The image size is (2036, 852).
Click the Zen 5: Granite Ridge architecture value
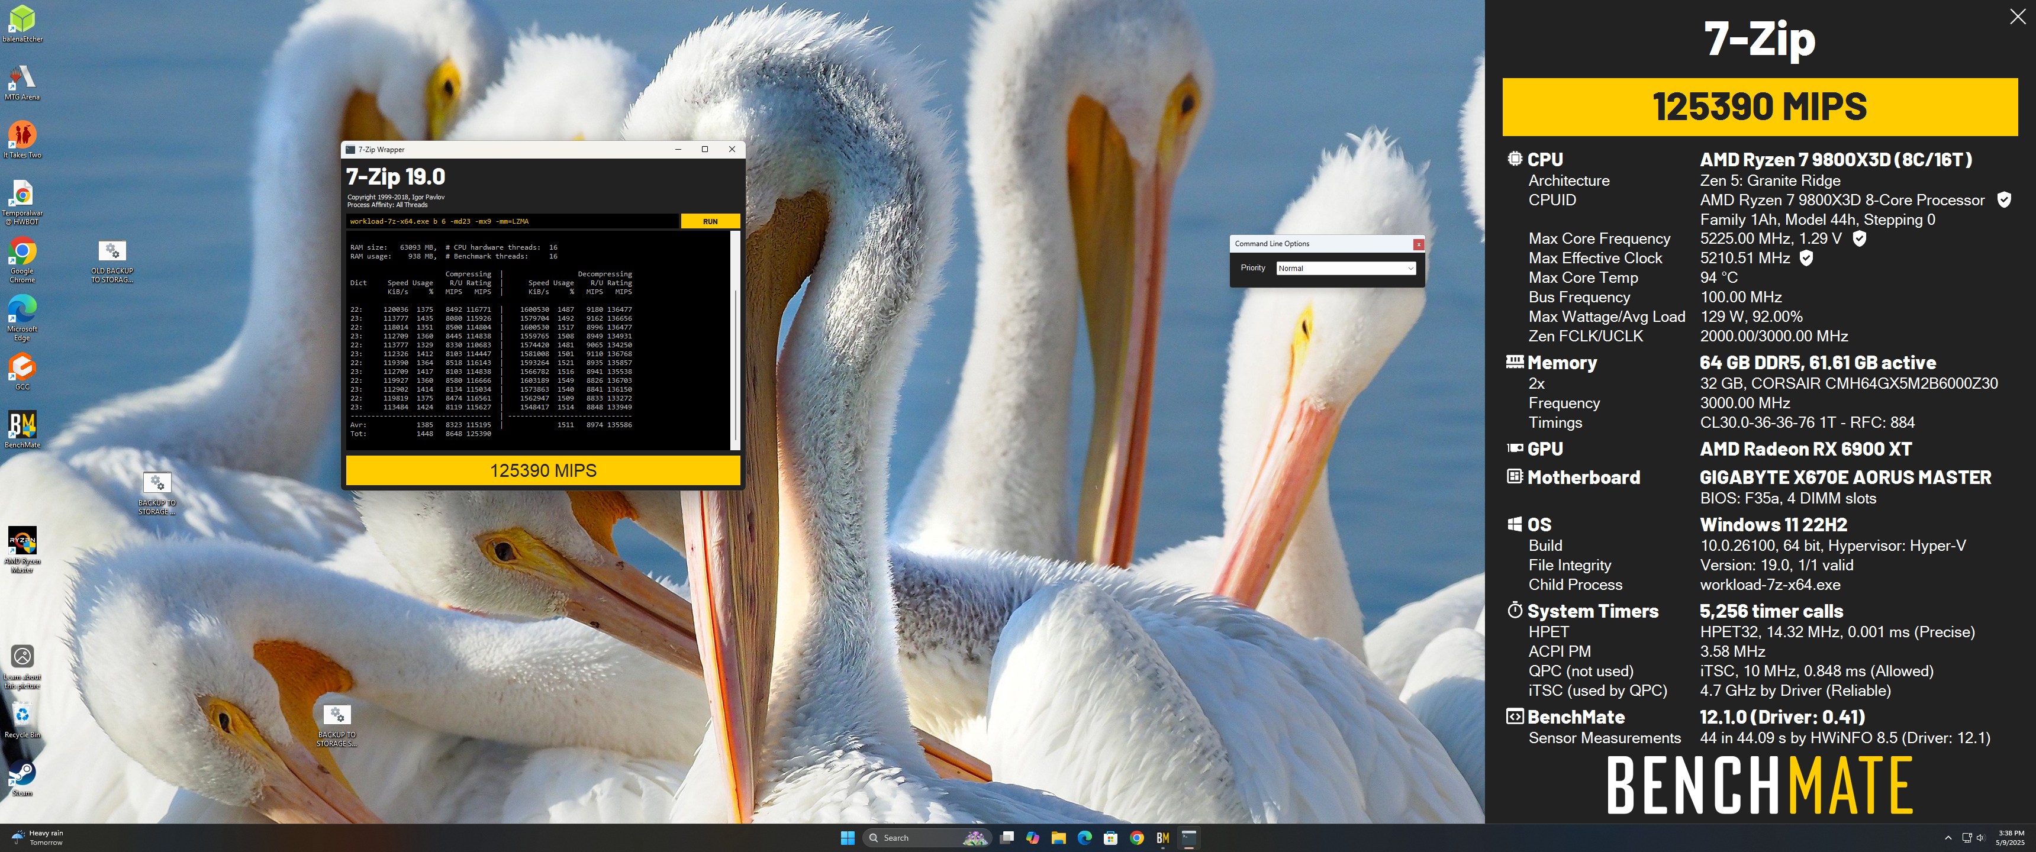[1770, 180]
